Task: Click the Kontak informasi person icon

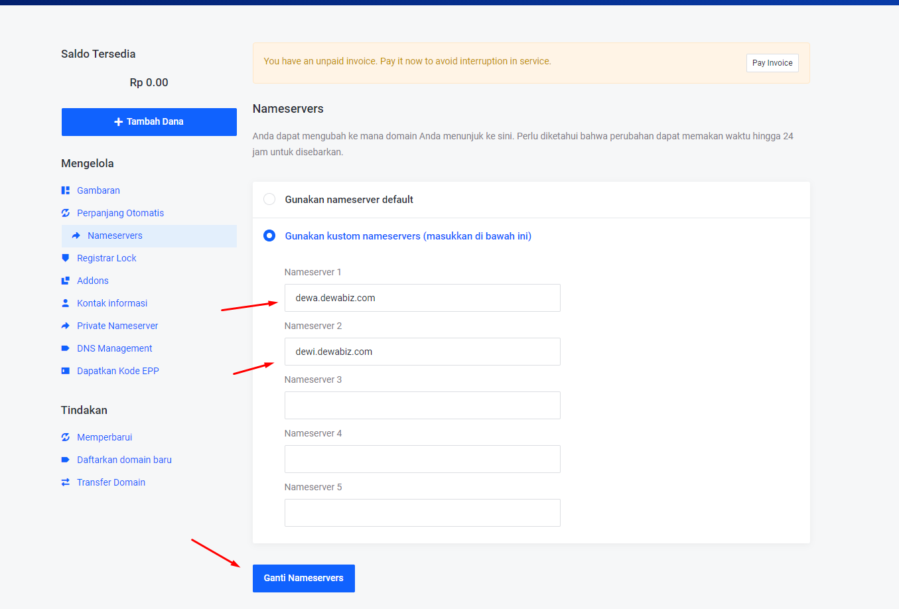Action: point(66,303)
